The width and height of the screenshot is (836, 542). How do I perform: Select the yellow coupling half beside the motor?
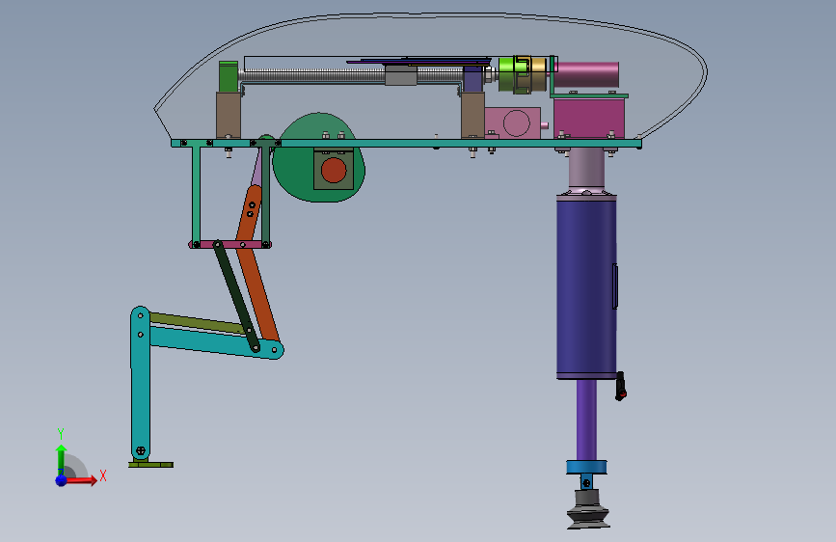539,73
